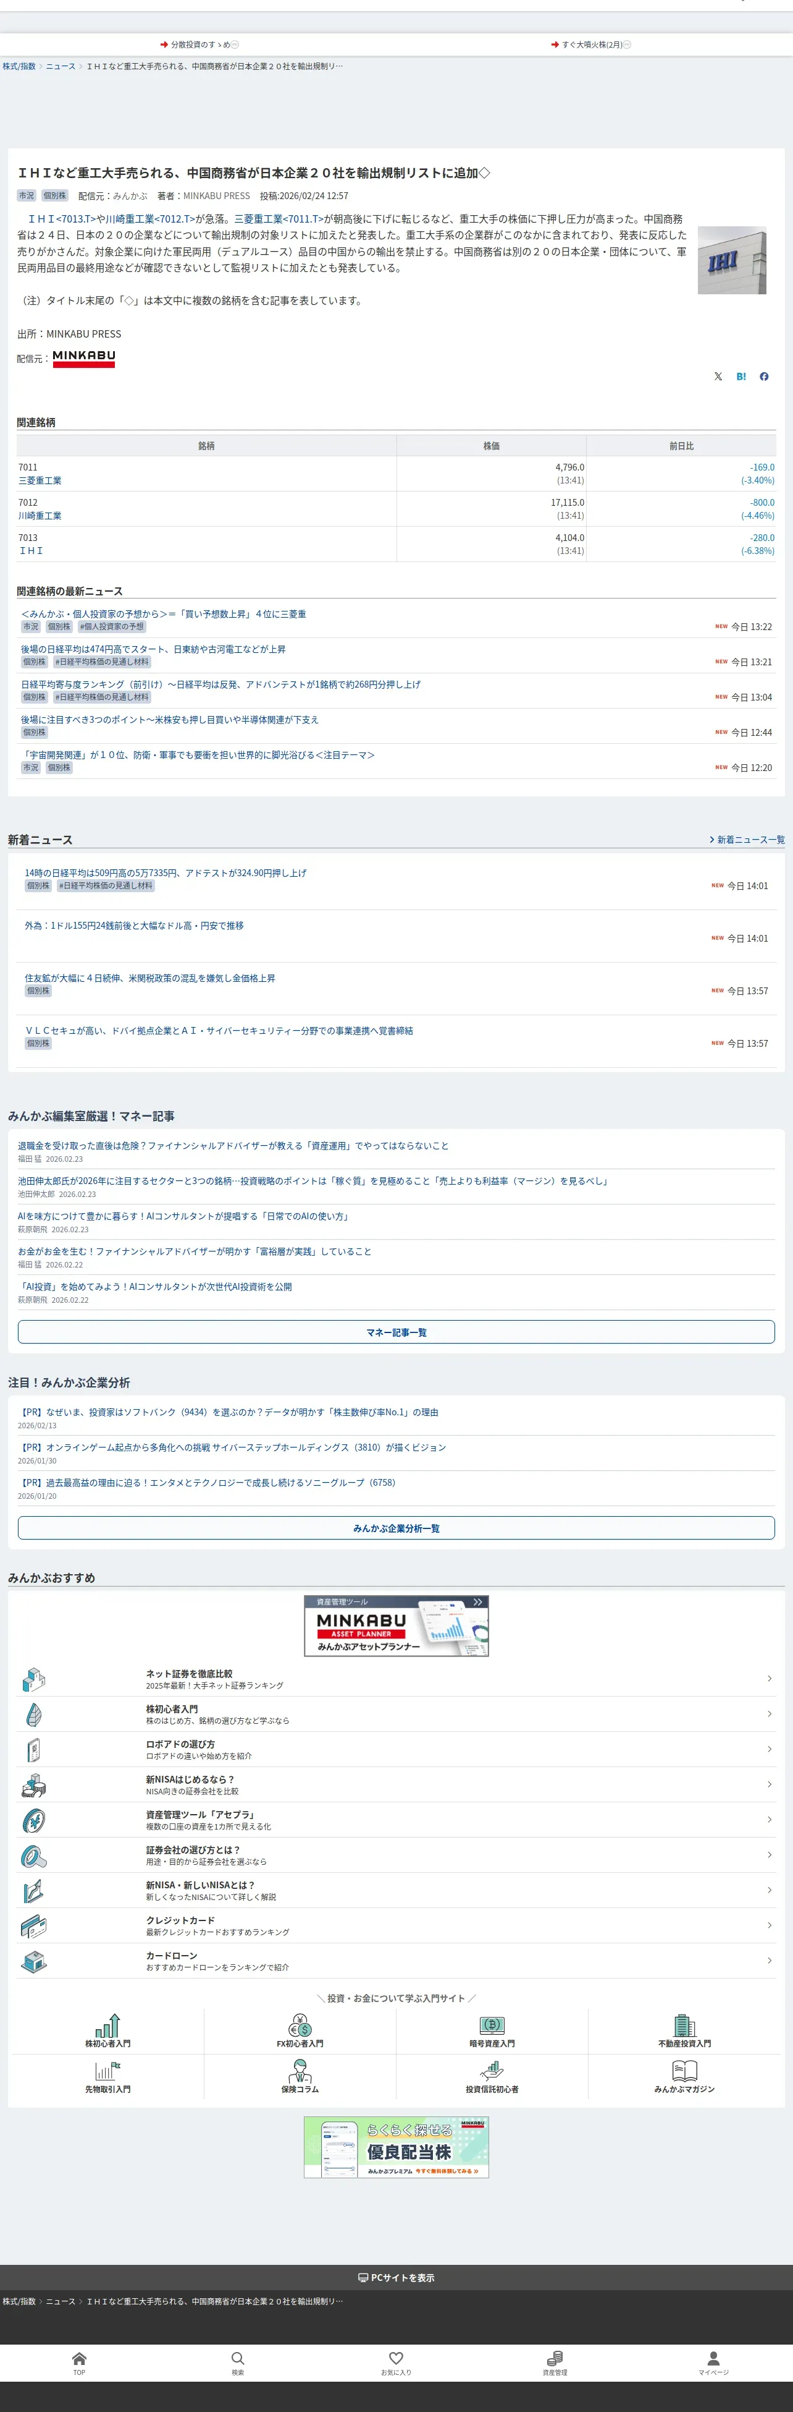Share article on Facebook icon
The height and width of the screenshot is (2412, 793).
point(764,377)
